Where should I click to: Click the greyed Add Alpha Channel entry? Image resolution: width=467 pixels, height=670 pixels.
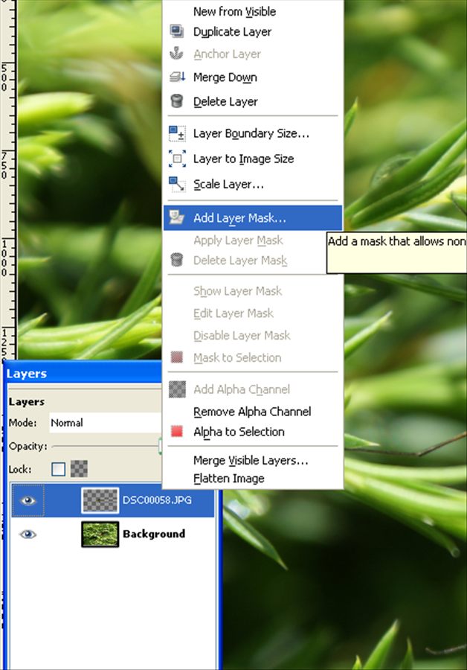241,389
